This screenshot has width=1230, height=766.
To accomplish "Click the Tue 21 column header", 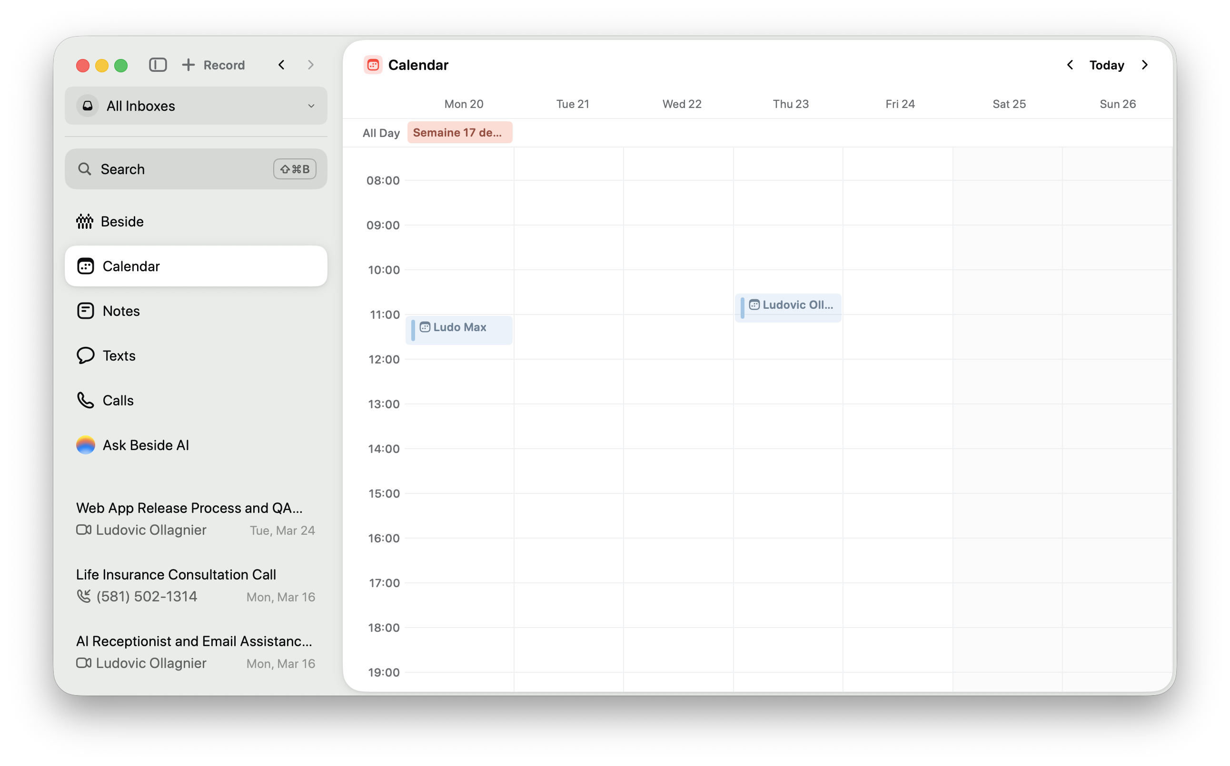I will coord(573,104).
